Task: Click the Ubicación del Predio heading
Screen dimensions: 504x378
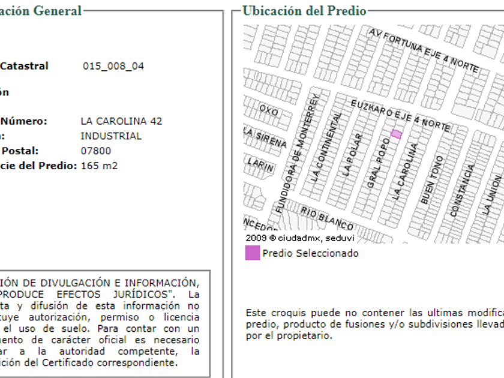Action: [x=304, y=11]
